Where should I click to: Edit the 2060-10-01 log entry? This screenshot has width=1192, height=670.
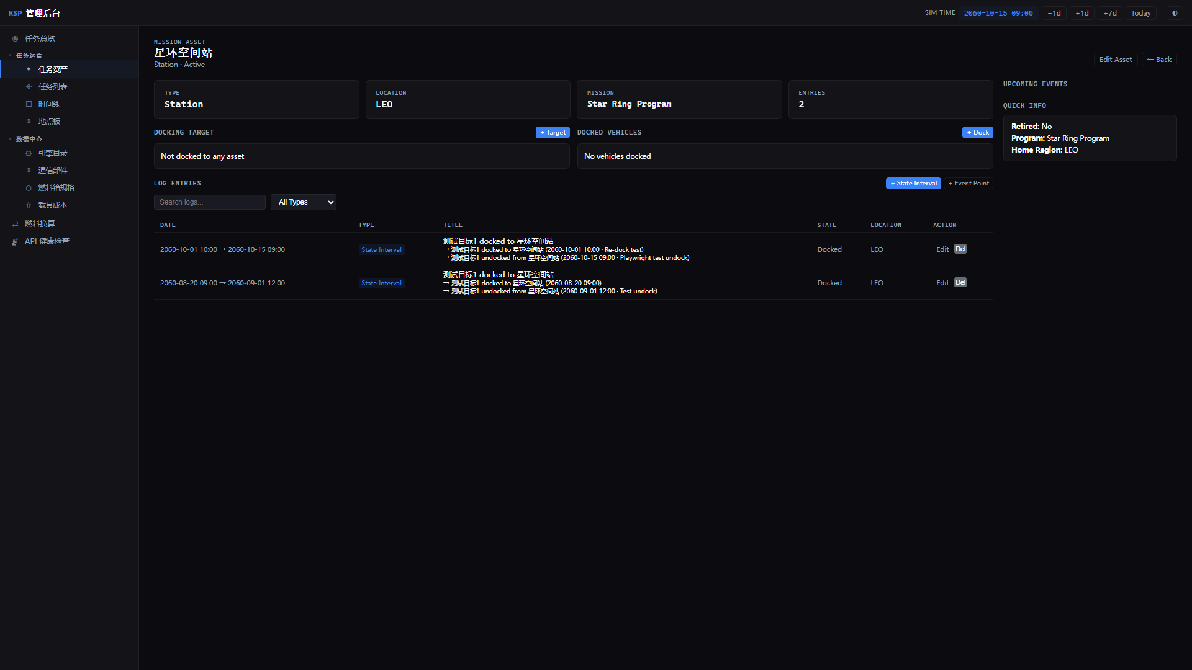(x=942, y=249)
